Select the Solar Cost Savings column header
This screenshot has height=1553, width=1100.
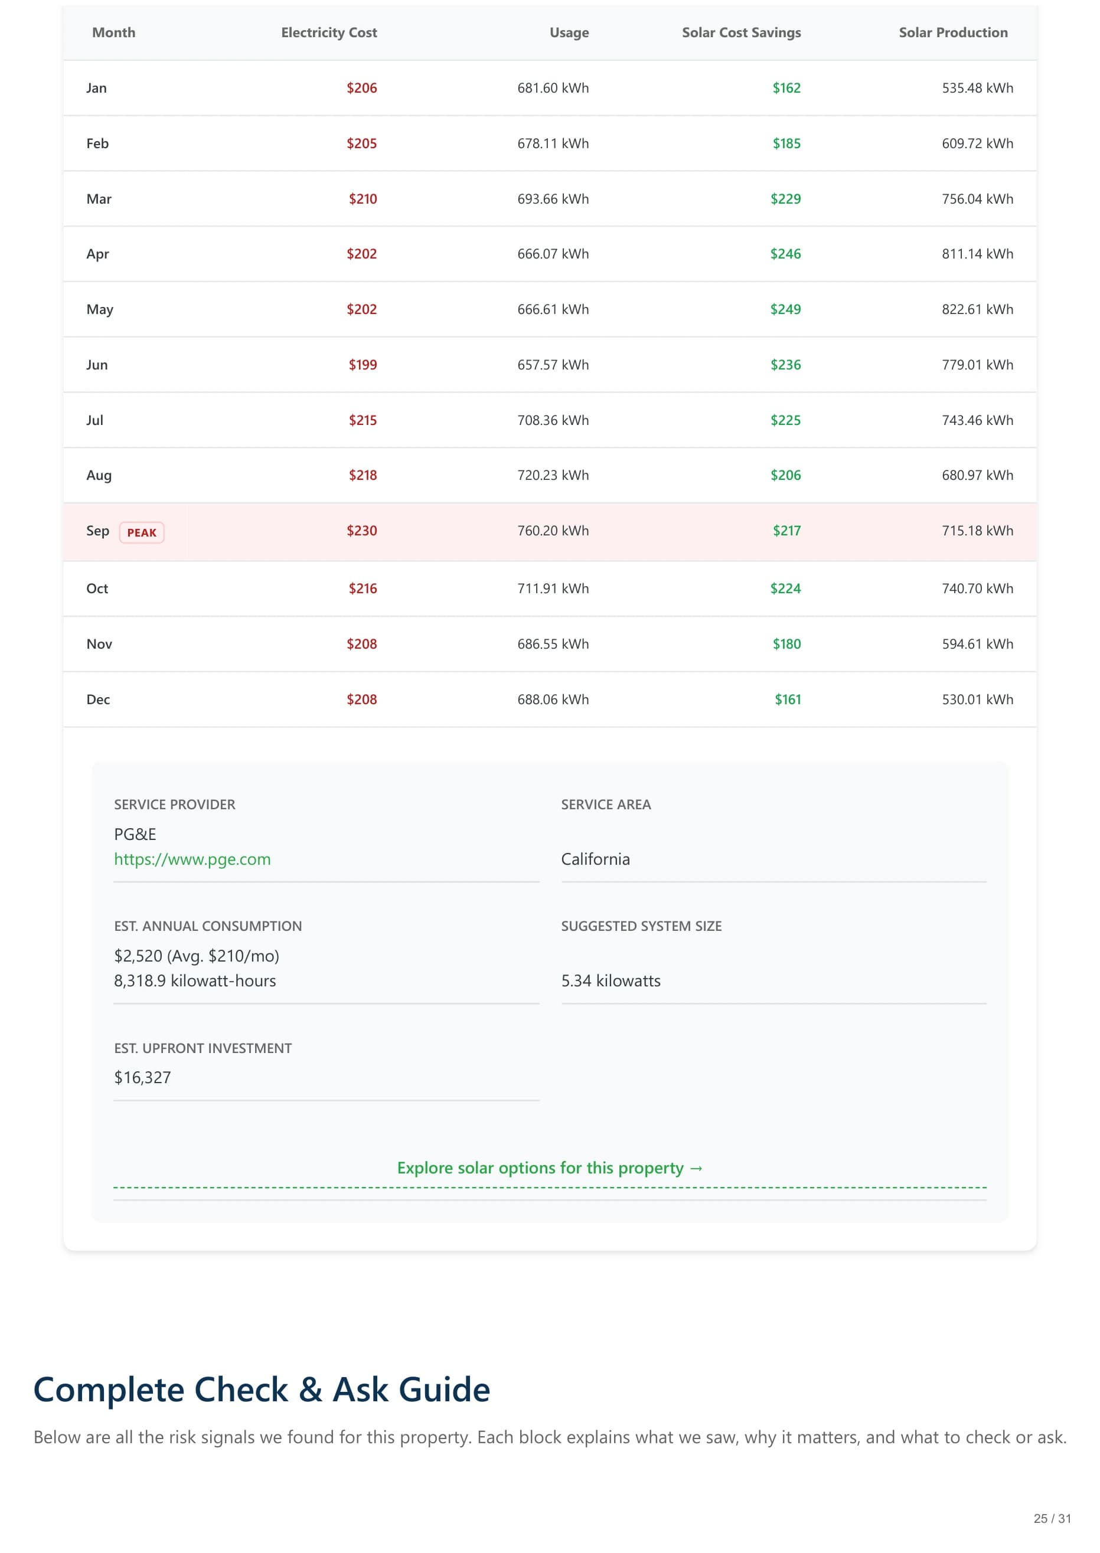[741, 32]
